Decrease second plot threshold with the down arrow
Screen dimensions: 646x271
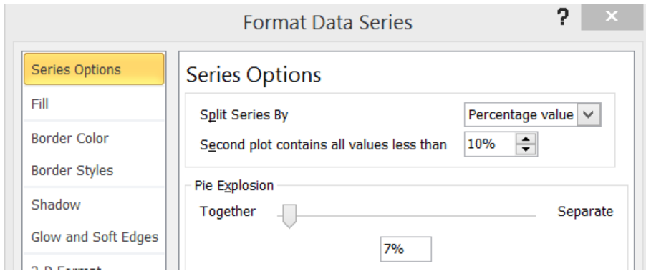pos(525,149)
